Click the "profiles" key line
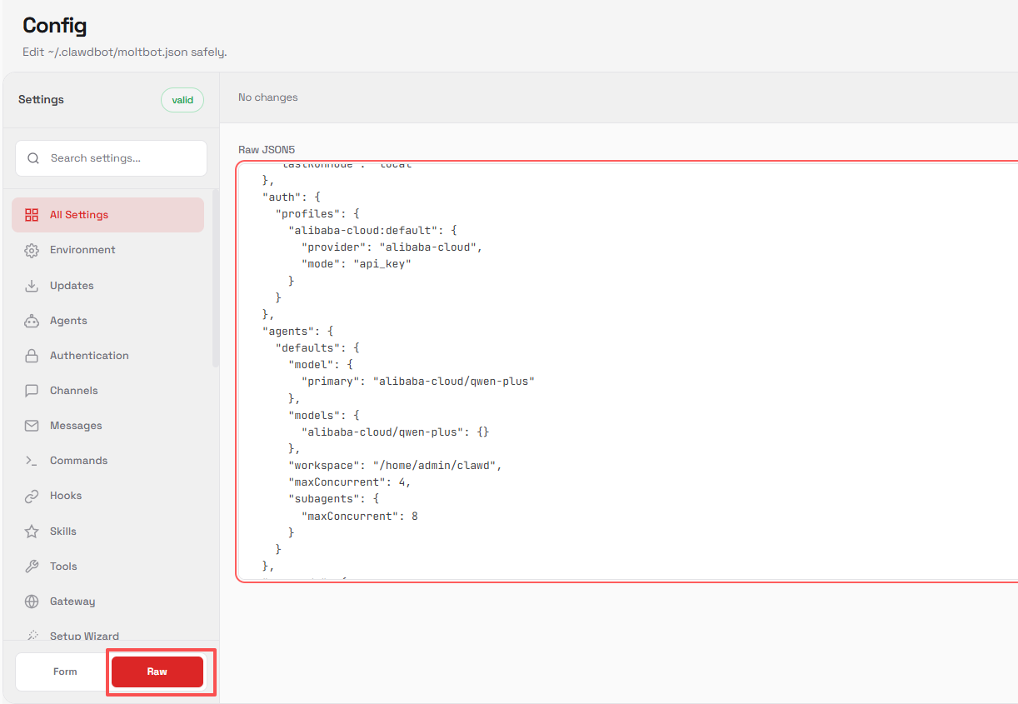The image size is (1018, 704). pos(317,214)
